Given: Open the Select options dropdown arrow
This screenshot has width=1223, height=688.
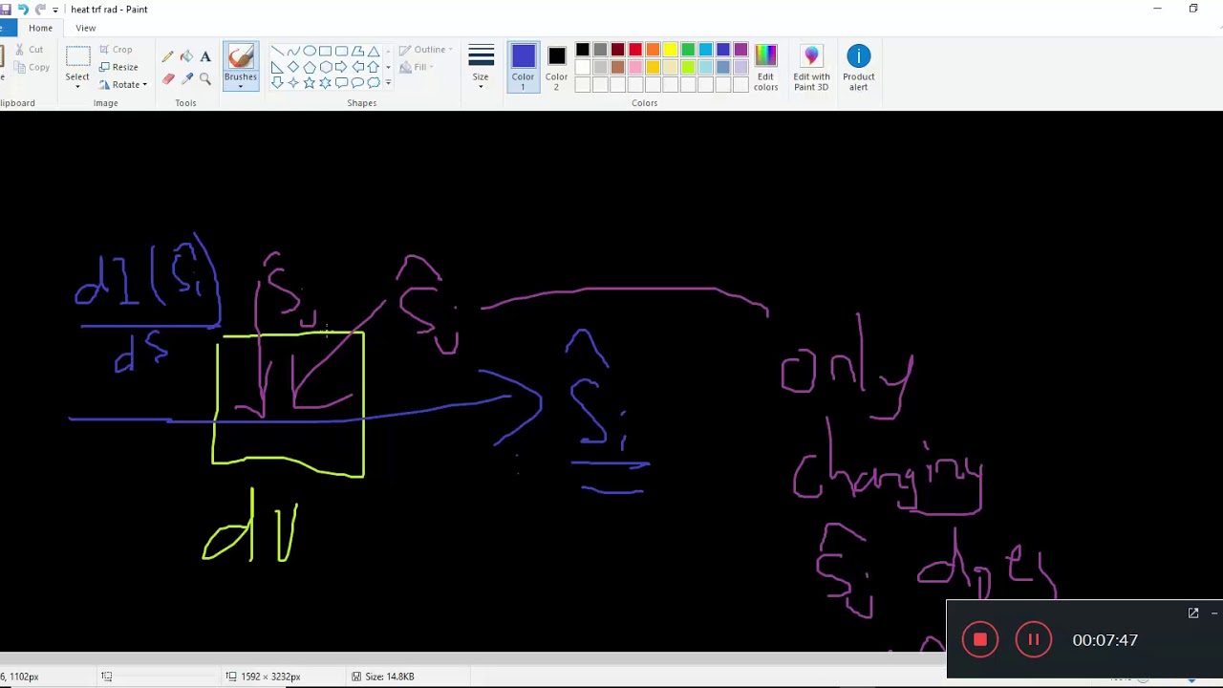Looking at the screenshot, I should [x=77, y=86].
